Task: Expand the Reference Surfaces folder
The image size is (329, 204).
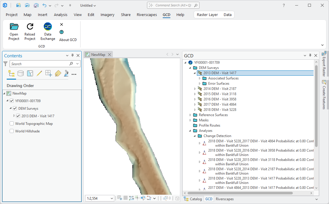Action: tap(190, 115)
